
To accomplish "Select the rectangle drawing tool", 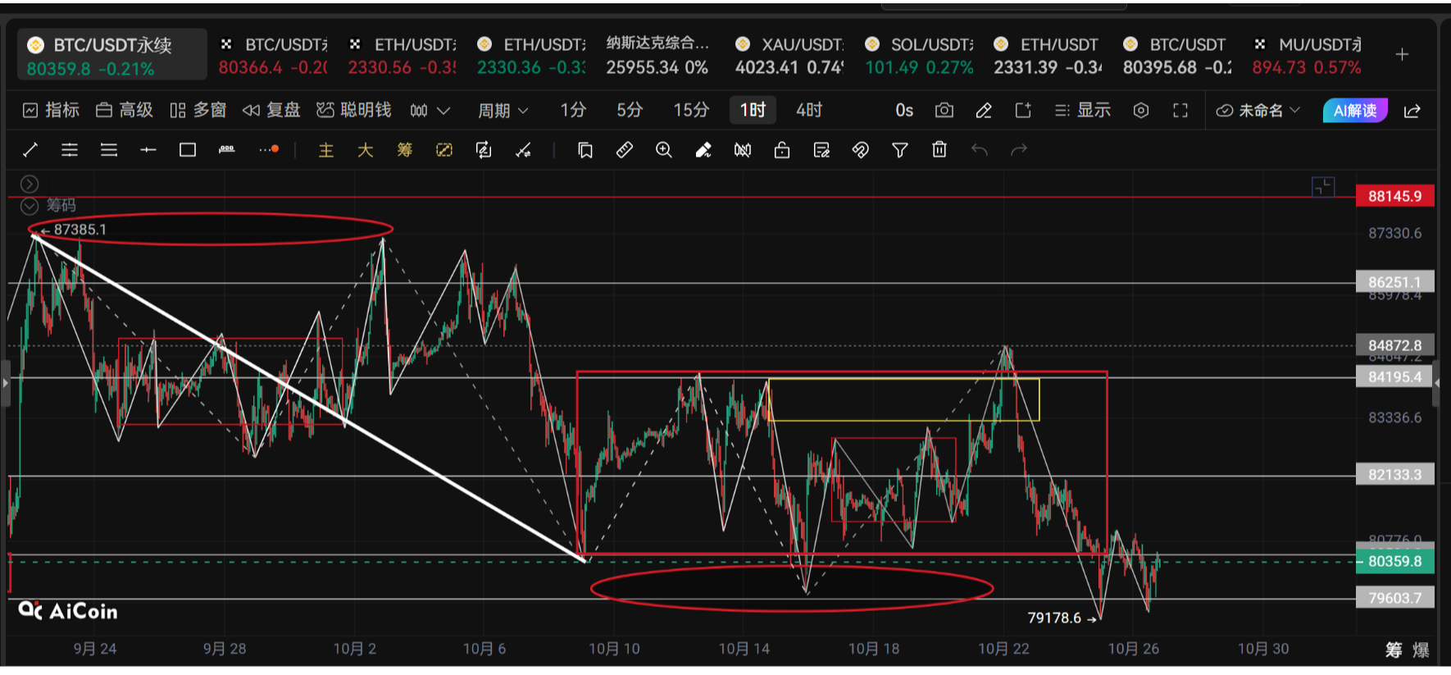I will click(x=188, y=149).
